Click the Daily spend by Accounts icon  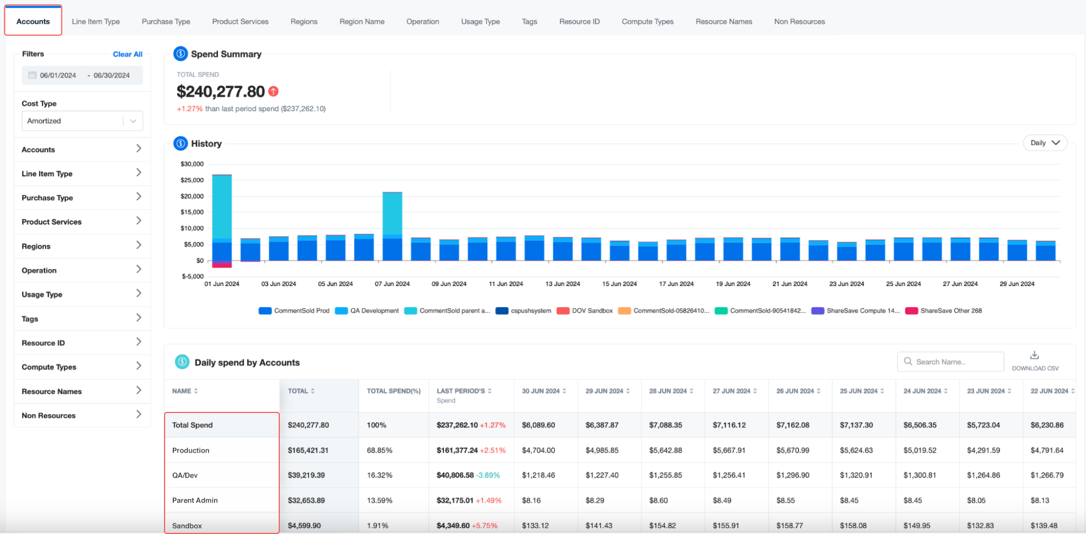(x=182, y=362)
